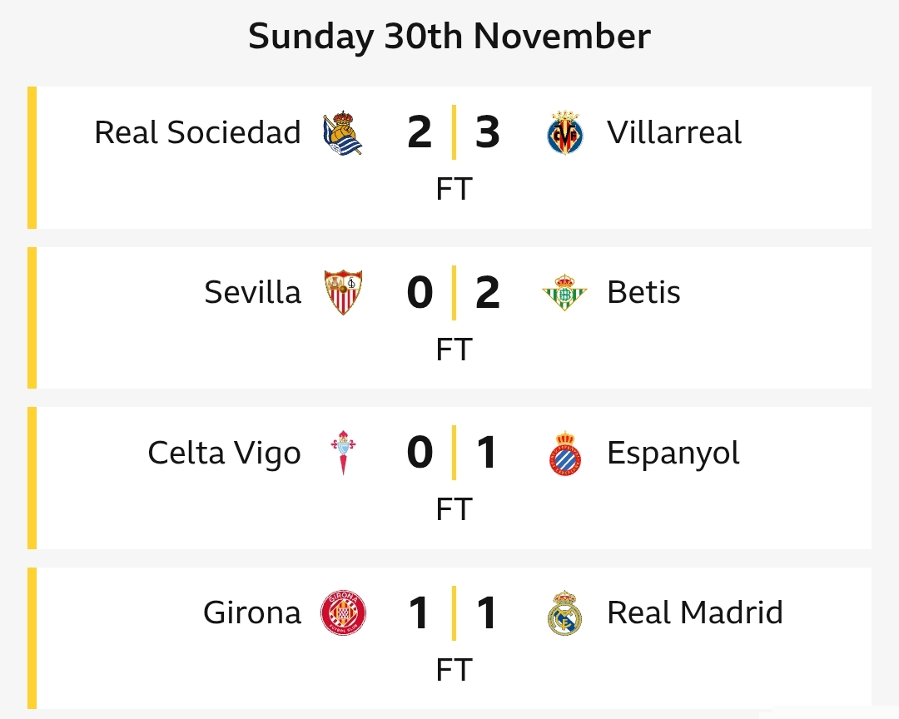Click the Sunday 30th November heading
Image resolution: width=899 pixels, height=719 pixels.
coord(449,37)
